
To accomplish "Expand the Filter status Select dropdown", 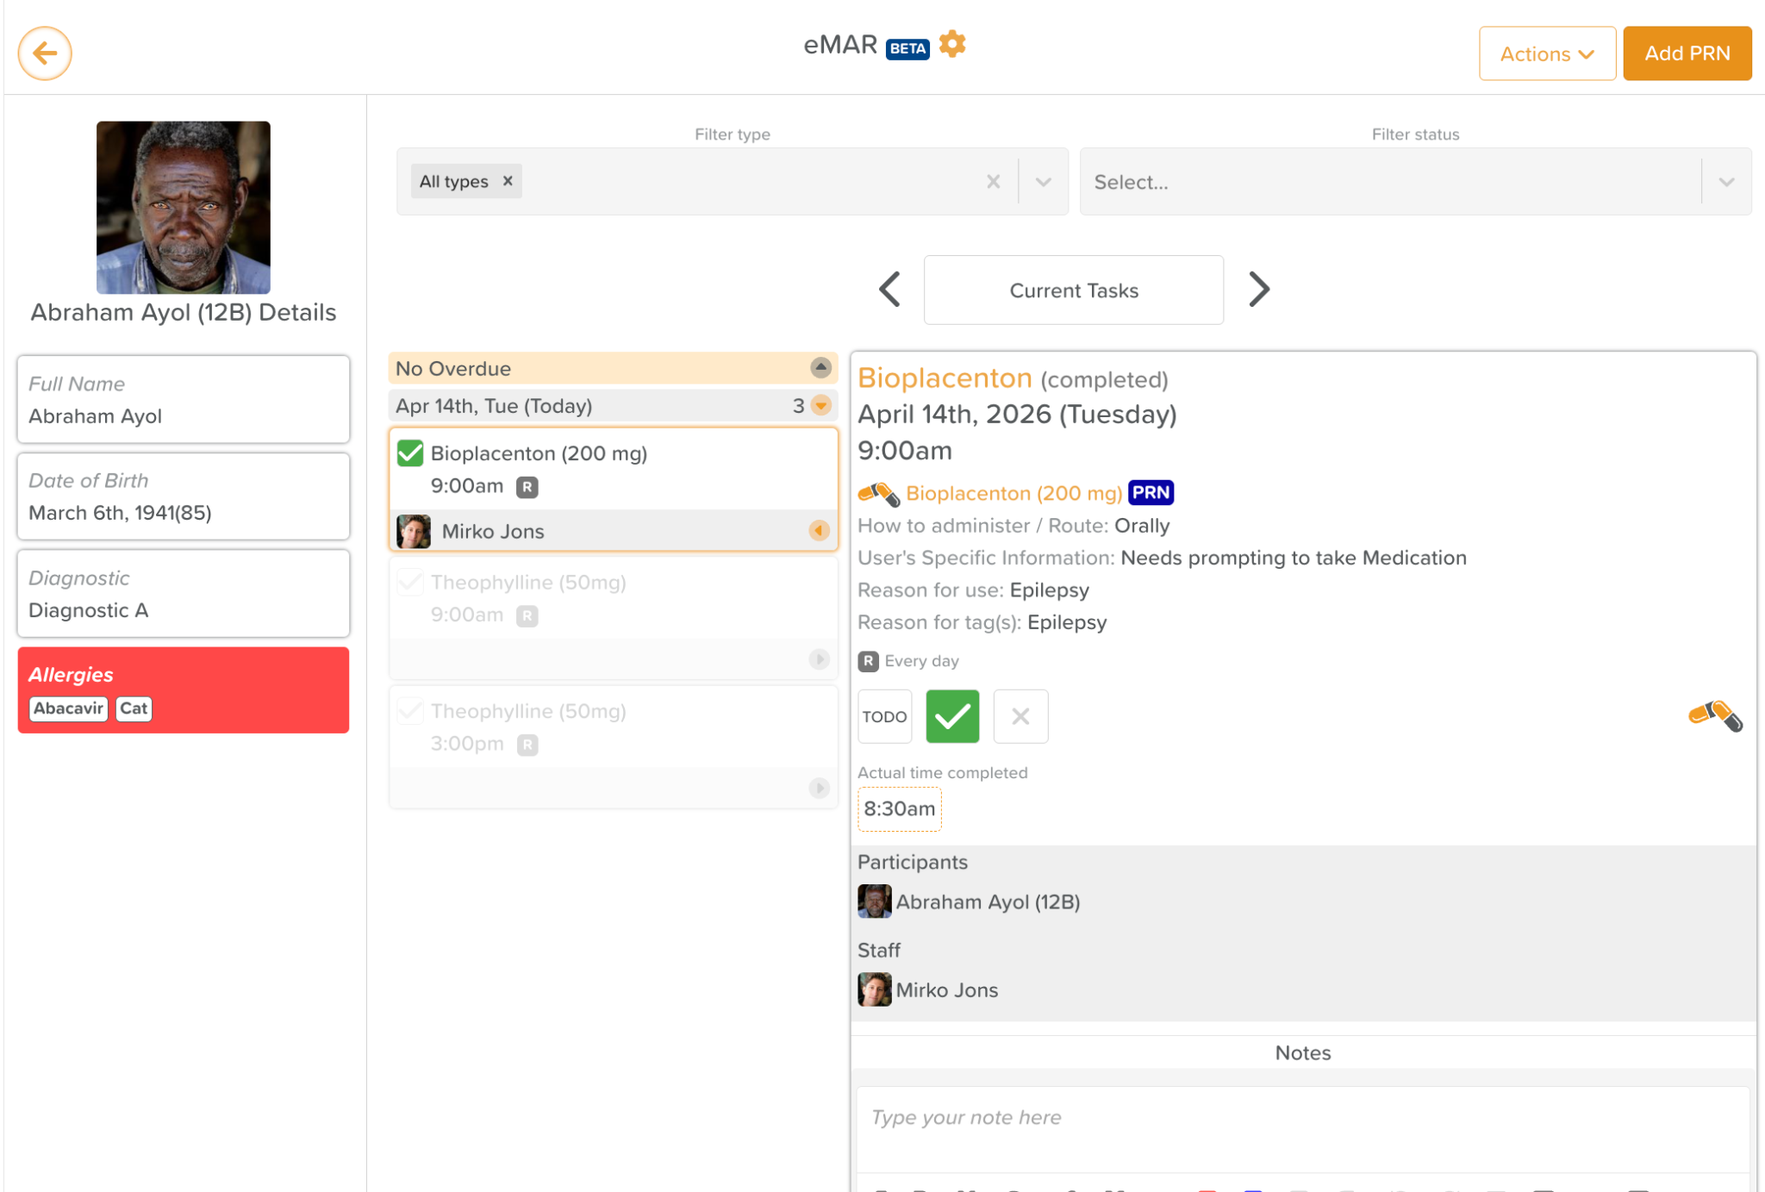I will (1726, 182).
